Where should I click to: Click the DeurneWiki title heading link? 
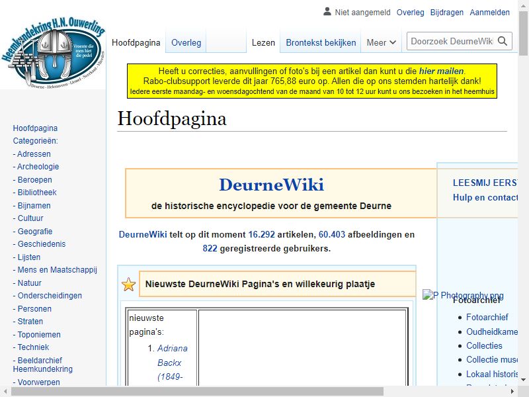point(272,185)
